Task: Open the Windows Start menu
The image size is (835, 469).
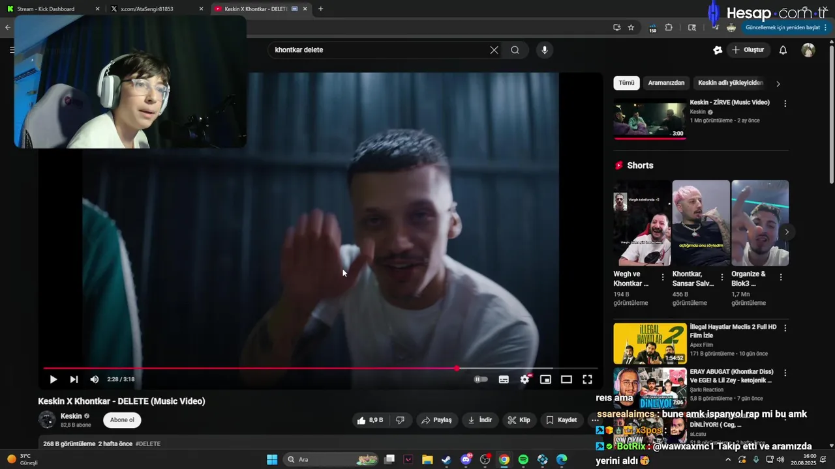Action: click(272, 459)
